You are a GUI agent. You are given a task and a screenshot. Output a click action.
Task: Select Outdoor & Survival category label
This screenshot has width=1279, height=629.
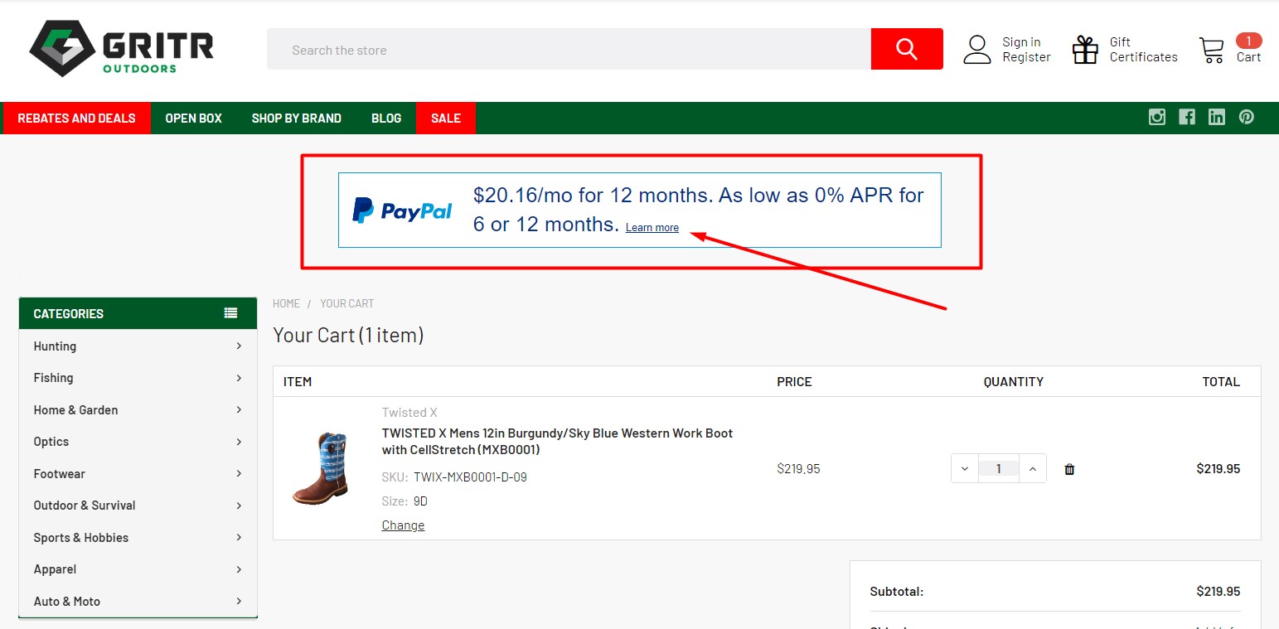(x=85, y=506)
